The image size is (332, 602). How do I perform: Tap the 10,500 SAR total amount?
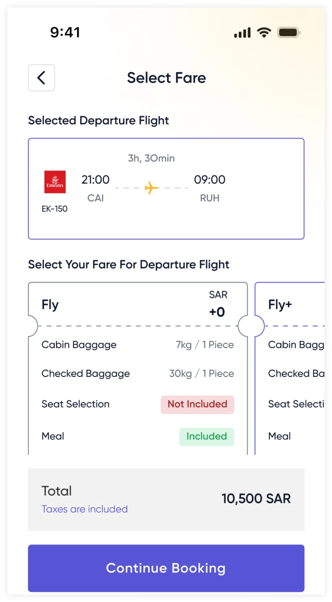[256, 499]
